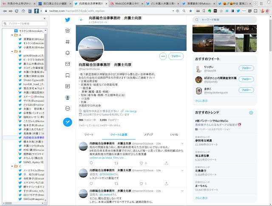Follow りっぴぃ in suggestions

[x=246, y=68]
